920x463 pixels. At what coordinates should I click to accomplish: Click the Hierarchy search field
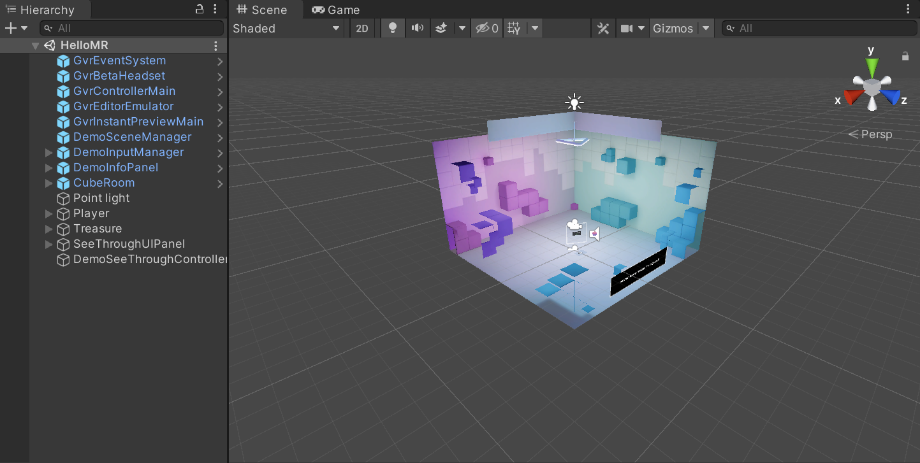pos(132,28)
